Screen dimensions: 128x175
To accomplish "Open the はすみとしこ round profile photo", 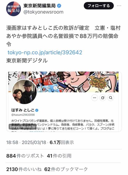I will (24, 92).
